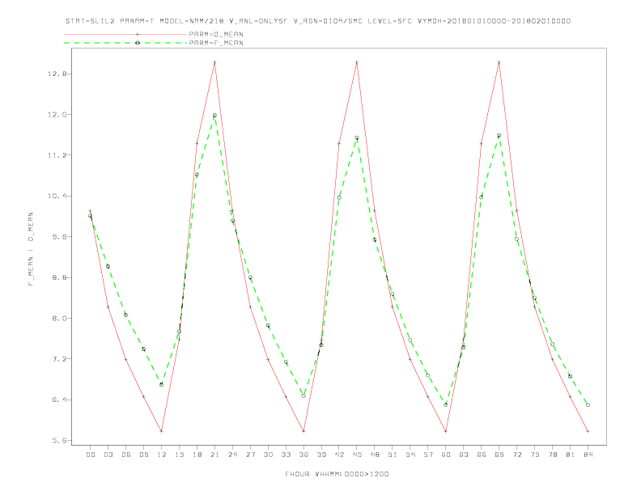Click x-axis tick label 60
The width and height of the screenshot is (641, 495).
coord(446,455)
